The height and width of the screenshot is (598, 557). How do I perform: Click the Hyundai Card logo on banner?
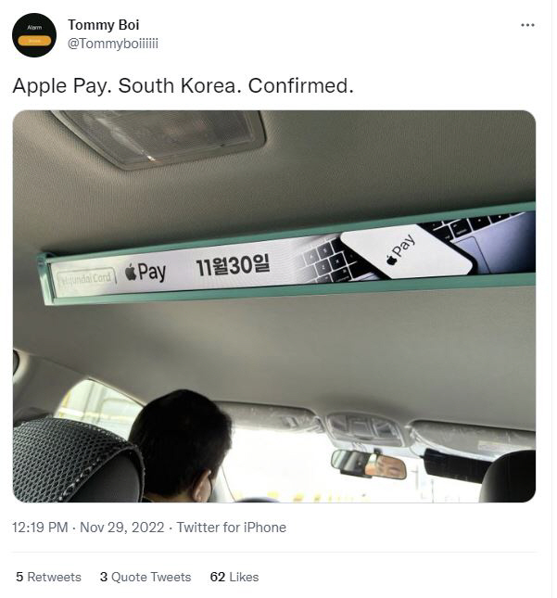point(86,279)
